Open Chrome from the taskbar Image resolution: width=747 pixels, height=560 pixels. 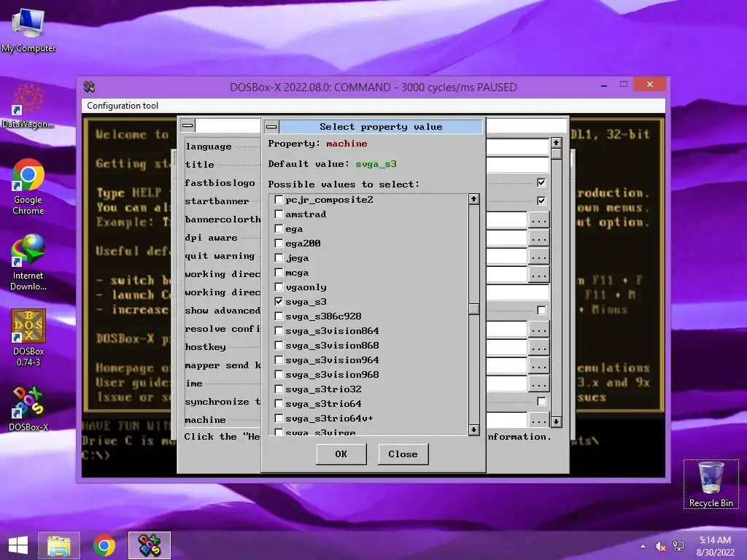104,545
